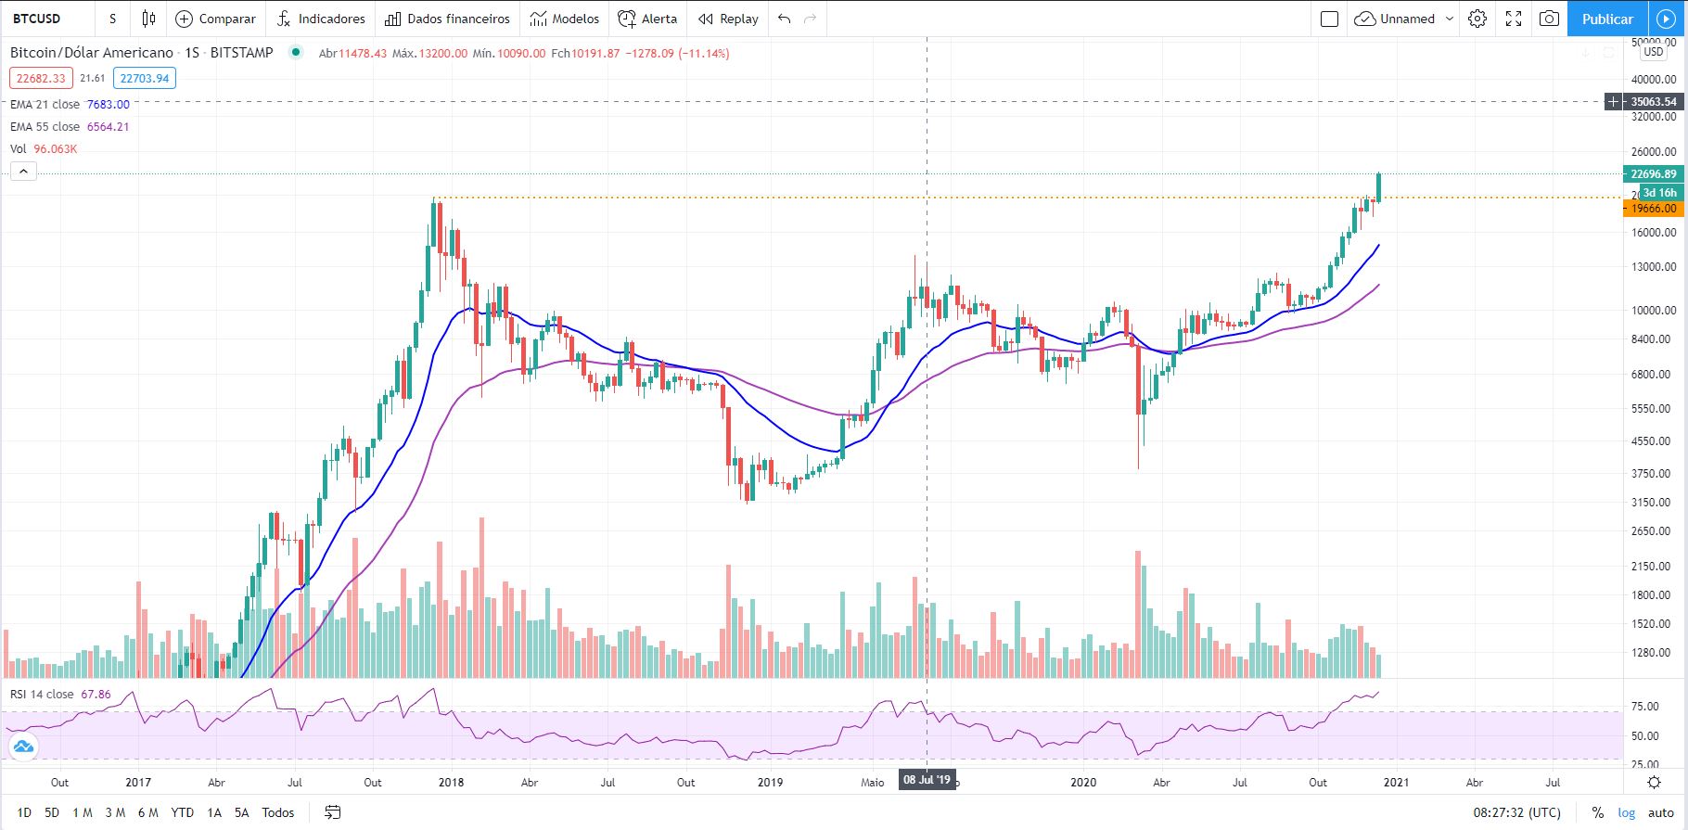The width and height of the screenshot is (1688, 830).
Task: Toggle the log scale
Action: click(x=1627, y=812)
